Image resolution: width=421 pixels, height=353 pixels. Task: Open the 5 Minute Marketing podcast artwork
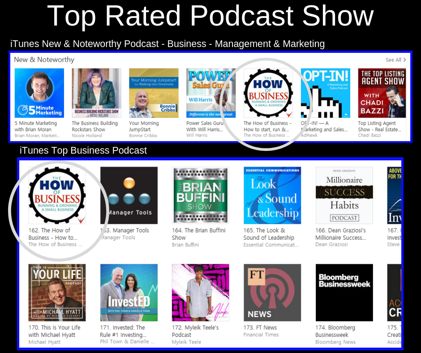(x=39, y=93)
